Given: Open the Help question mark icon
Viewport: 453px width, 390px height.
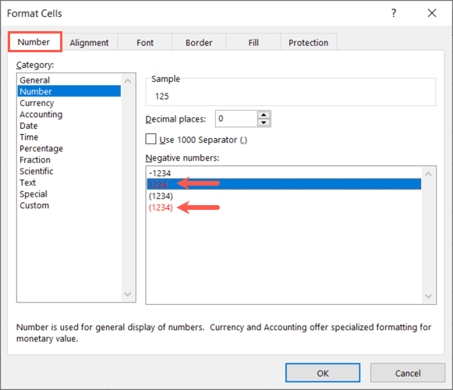Looking at the screenshot, I should pos(394,13).
